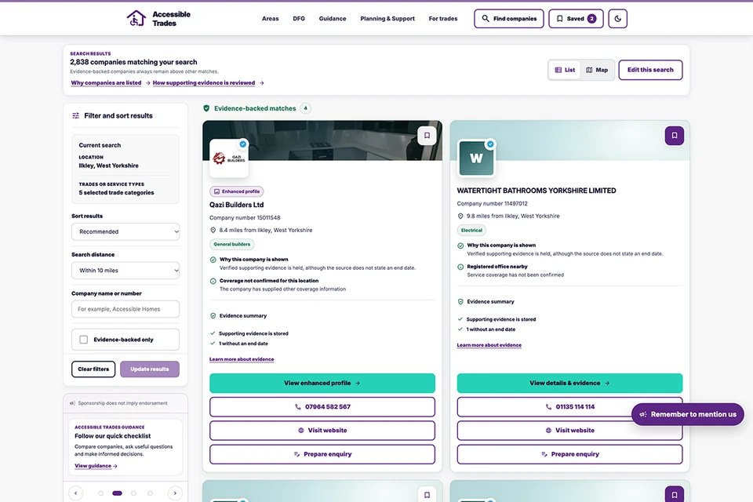Screen dimensions: 753x502
Task: Open Search distance dropdown
Action: (x=125, y=271)
